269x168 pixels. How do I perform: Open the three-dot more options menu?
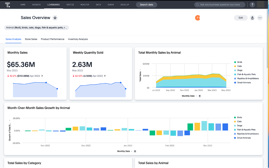click(260, 18)
